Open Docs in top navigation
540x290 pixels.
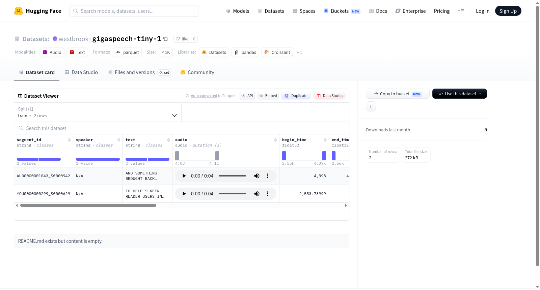(378, 11)
